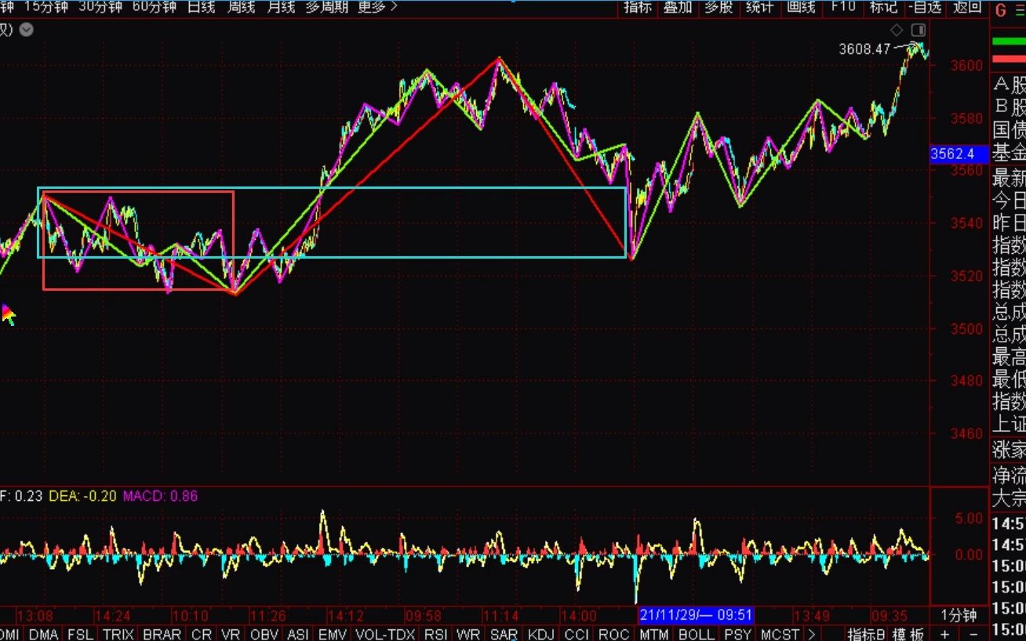Click the 多股 multi-stock button
The height and width of the screenshot is (641, 1026).
click(x=719, y=7)
